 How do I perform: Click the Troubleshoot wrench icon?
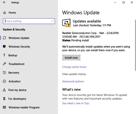point(4,64)
